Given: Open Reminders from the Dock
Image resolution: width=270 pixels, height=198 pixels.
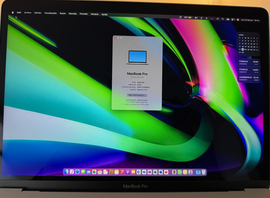Looking at the screenshot, I should tap(105, 172).
